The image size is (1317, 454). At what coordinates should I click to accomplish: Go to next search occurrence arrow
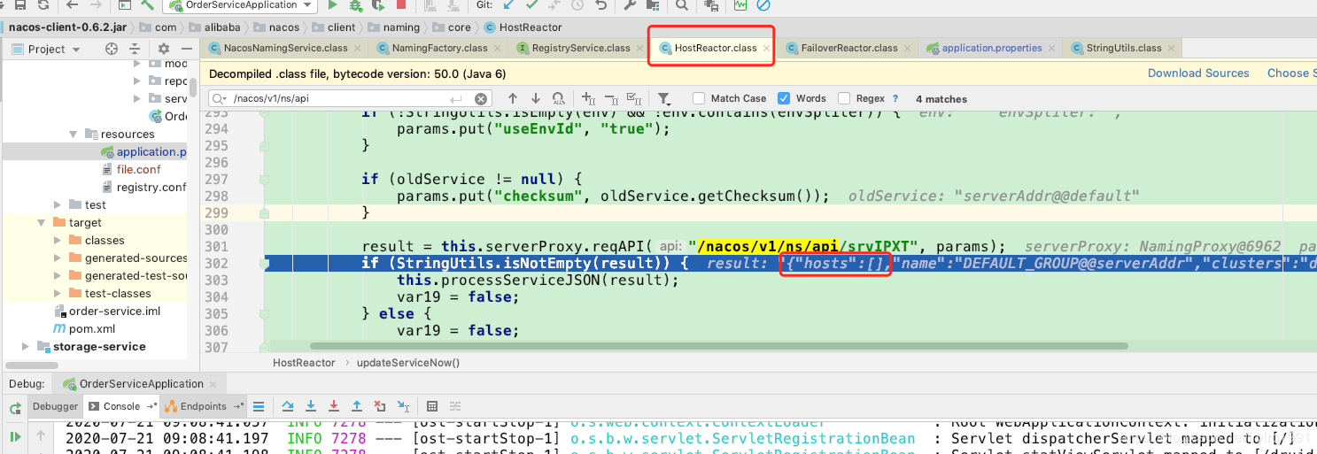536,98
